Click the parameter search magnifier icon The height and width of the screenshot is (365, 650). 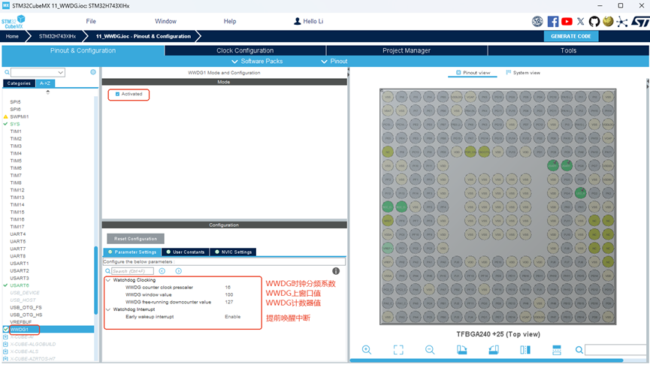[107, 271]
